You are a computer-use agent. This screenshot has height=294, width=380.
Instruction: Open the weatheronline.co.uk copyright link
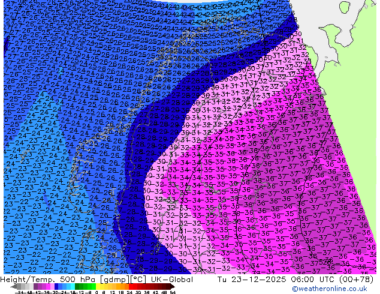[330, 289]
